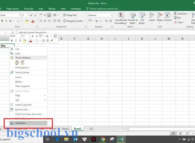This screenshot has width=195, height=143.
Task: Toggle Bold in the mini toolbar
Action: [12, 41]
